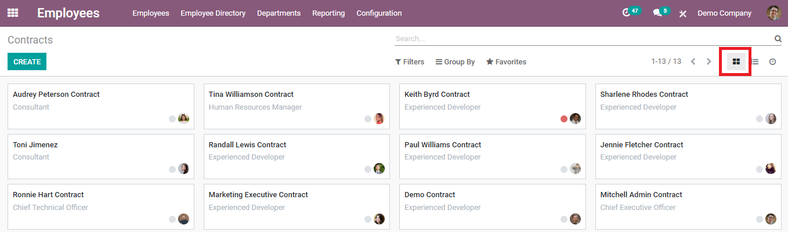788x232 pixels.
Task: Open the Demo Company switcher
Action: [724, 13]
